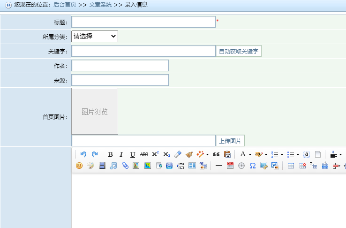The image size is (346, 228).
Task: Click the dotted 'a' select-all icon
Action: (x=307, y=154)
